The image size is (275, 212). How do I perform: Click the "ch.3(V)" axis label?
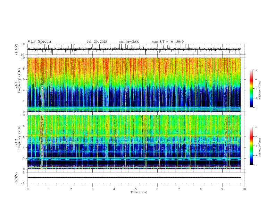[17, 178]
